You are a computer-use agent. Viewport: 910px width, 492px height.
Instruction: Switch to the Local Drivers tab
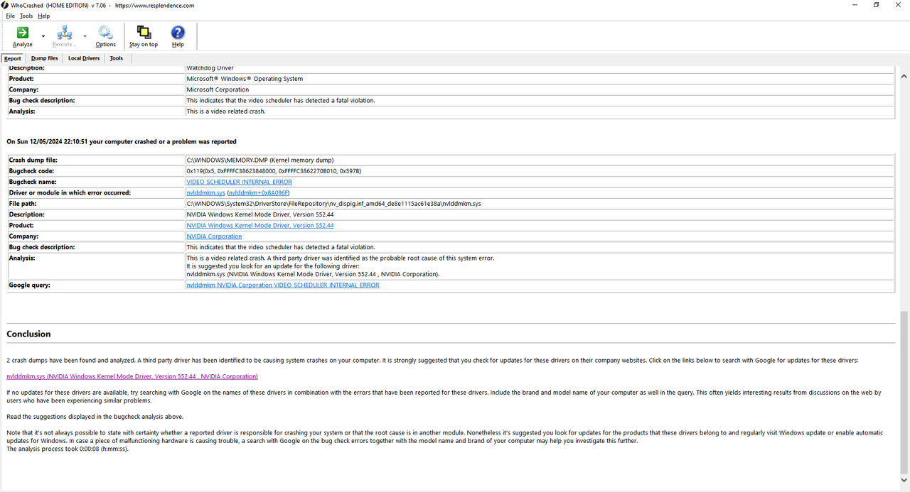pyautogui.click(x=84, y=58)
